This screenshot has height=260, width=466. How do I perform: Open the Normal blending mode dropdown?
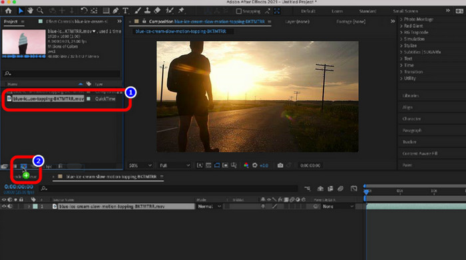(210, 206)
